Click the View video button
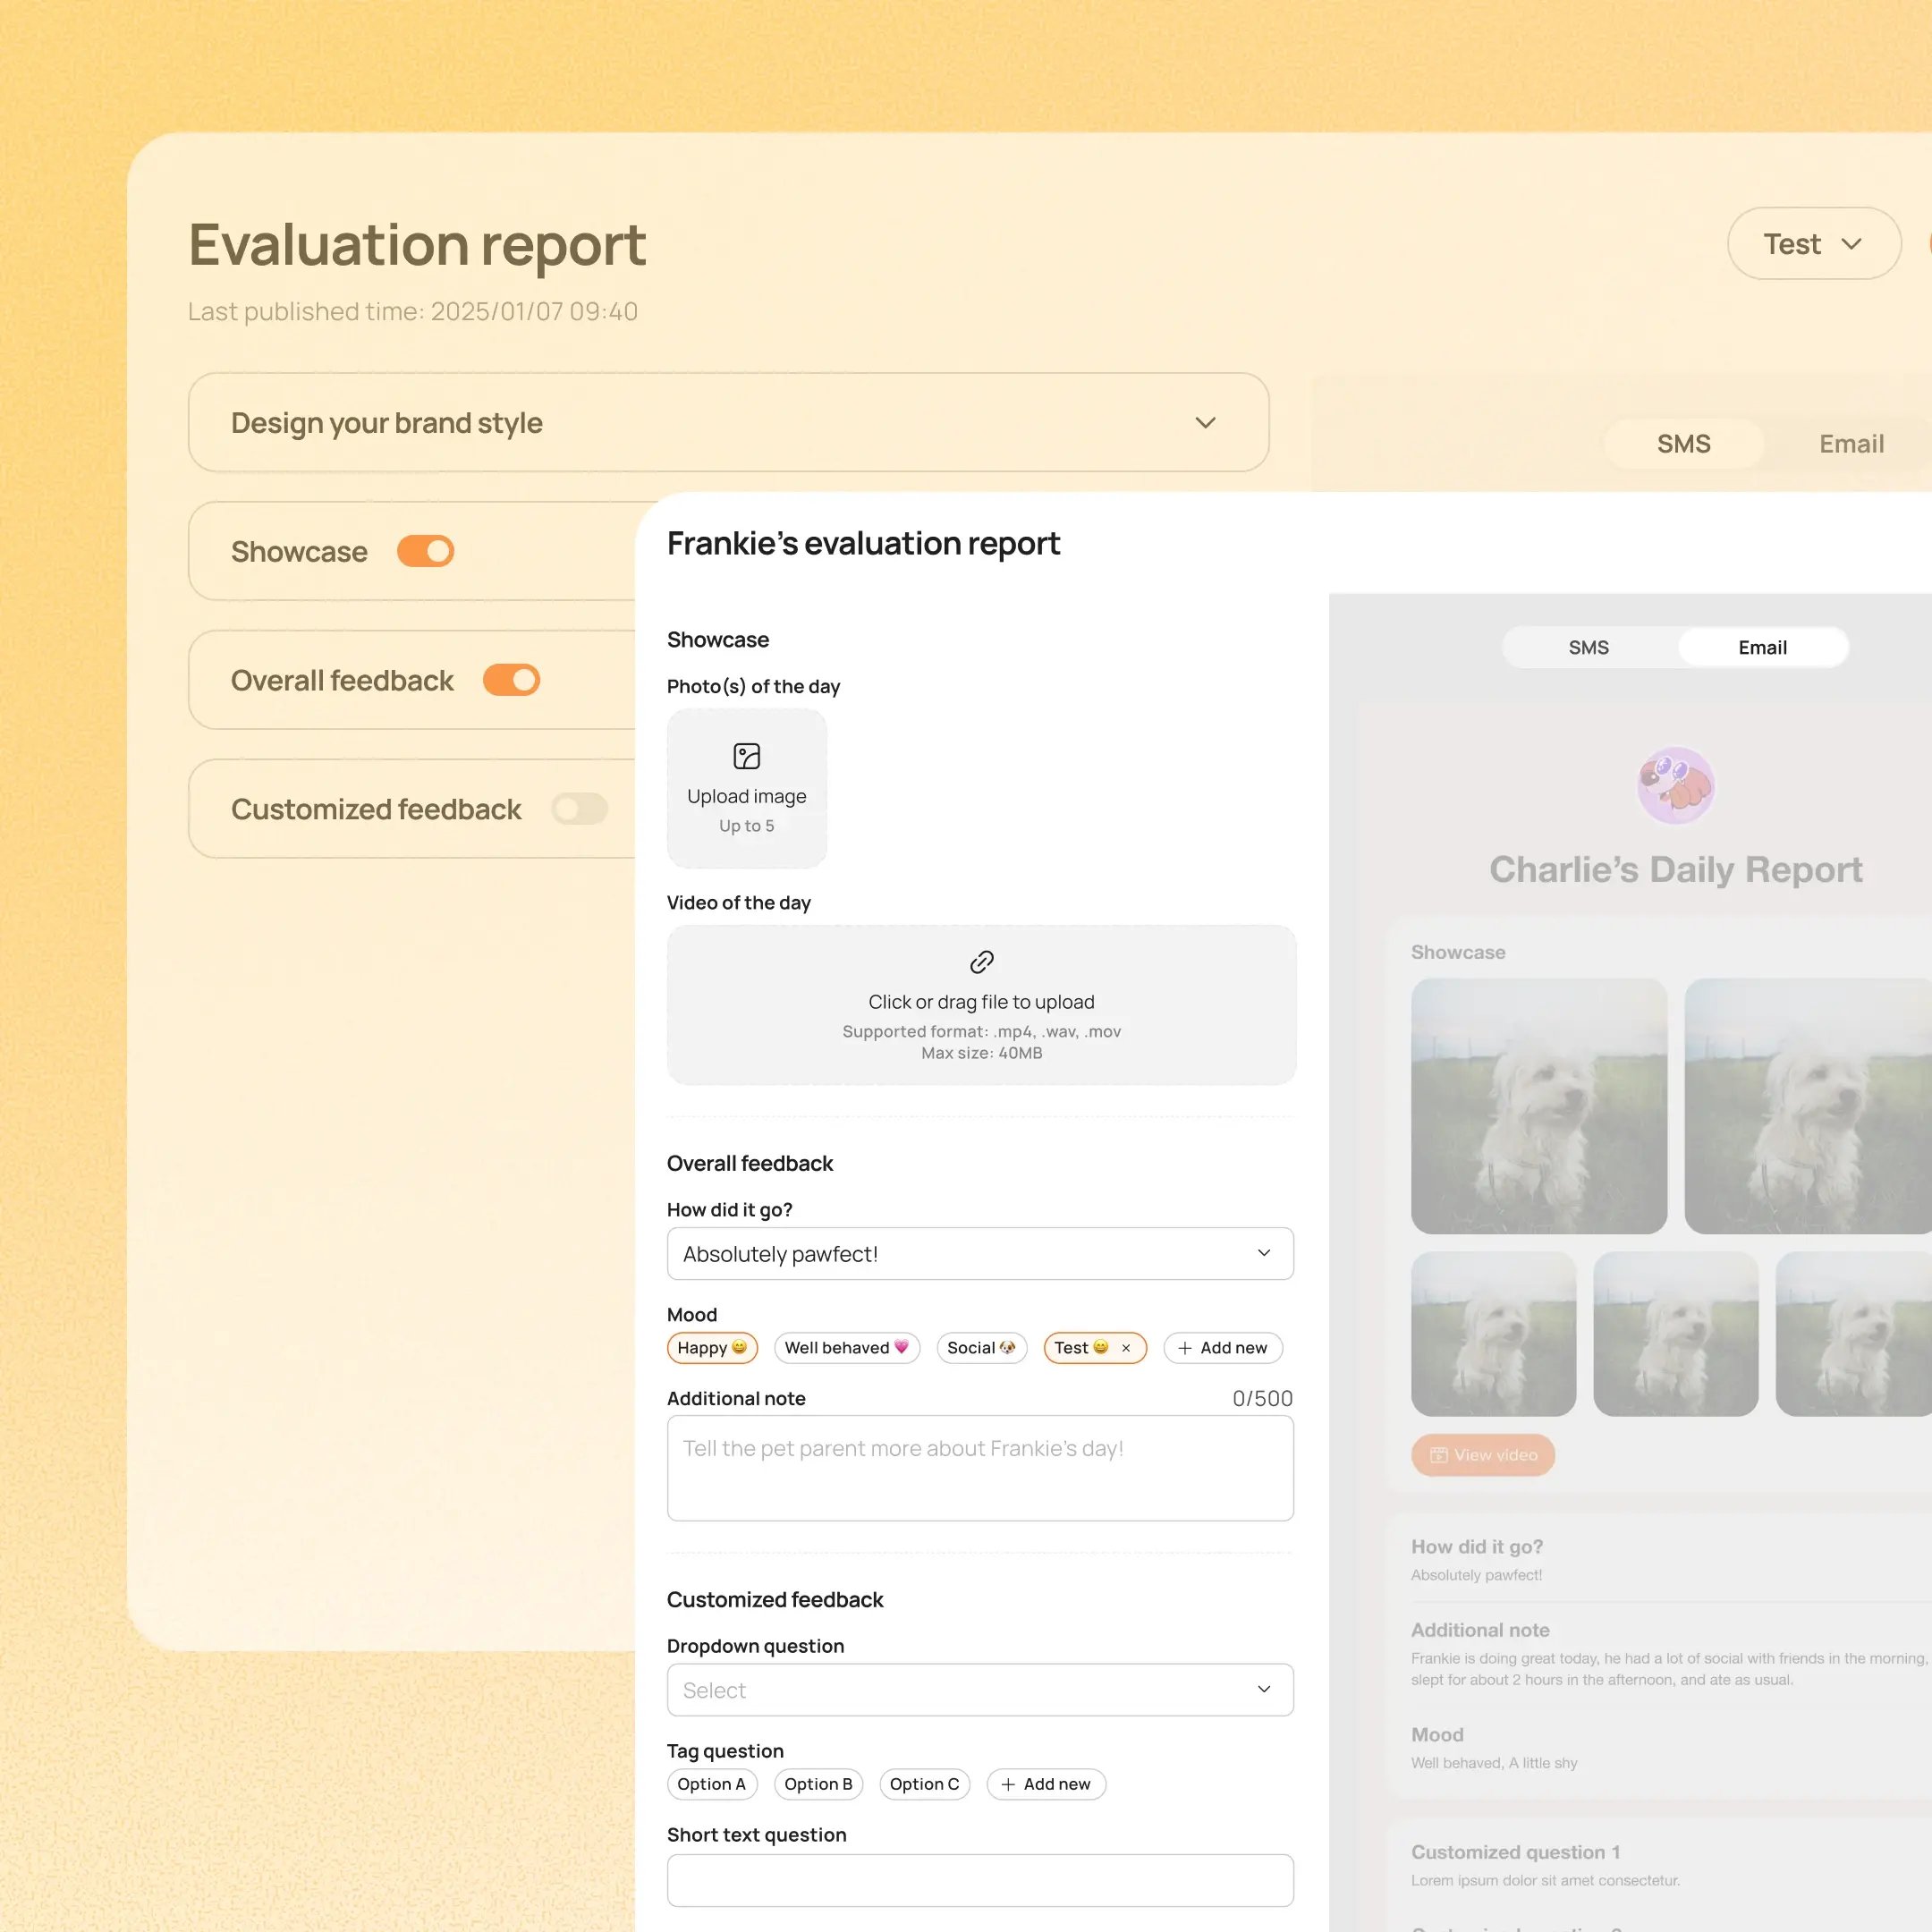Image resolution: width=1932 pixels, height=1932 pixels. [x=1483, y=1455]
